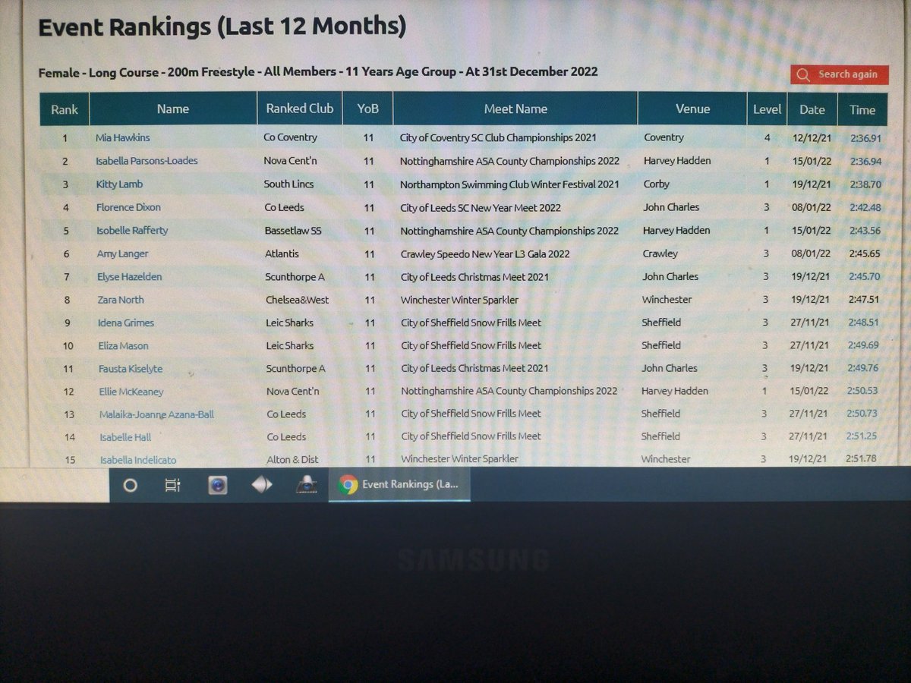Open Isobelle Rafferty swimmer link
The width and height of the screenshot is (911, 683).
132,231
